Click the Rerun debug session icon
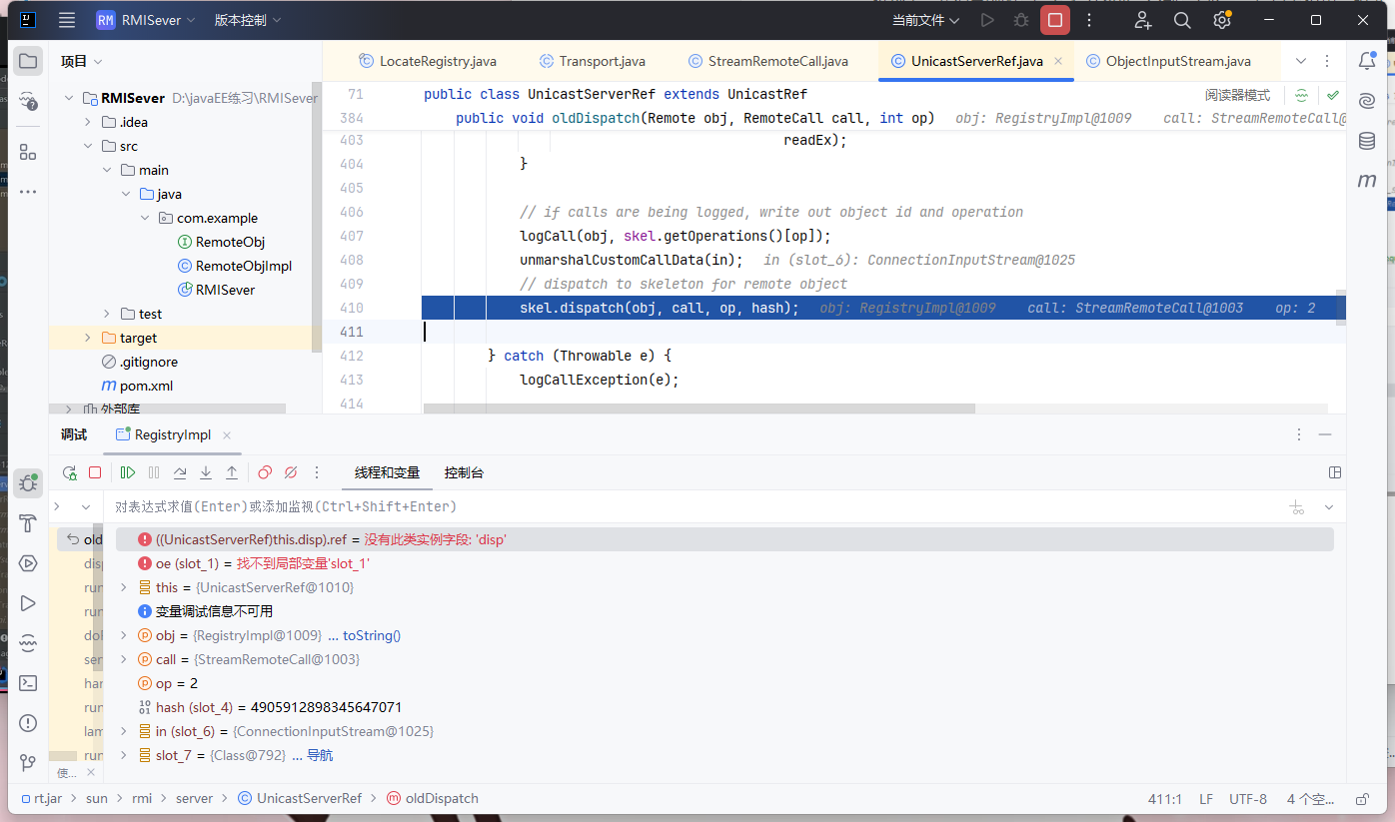 pos(69,472)
